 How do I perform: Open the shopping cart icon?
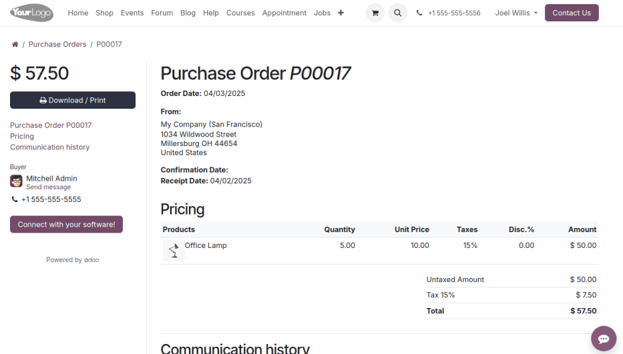375,13
